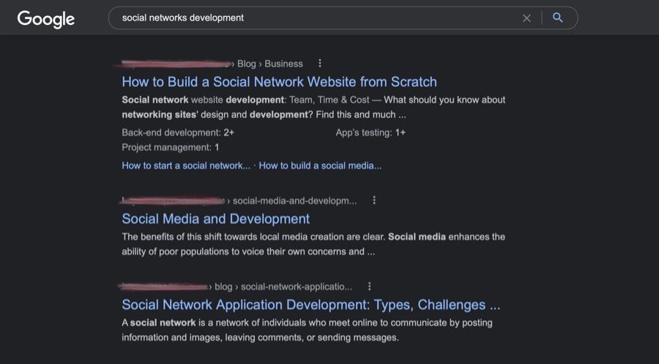Clear the search query with the X icon
The width and height of the screenshot is (659, 364).
tap(526, 18)
